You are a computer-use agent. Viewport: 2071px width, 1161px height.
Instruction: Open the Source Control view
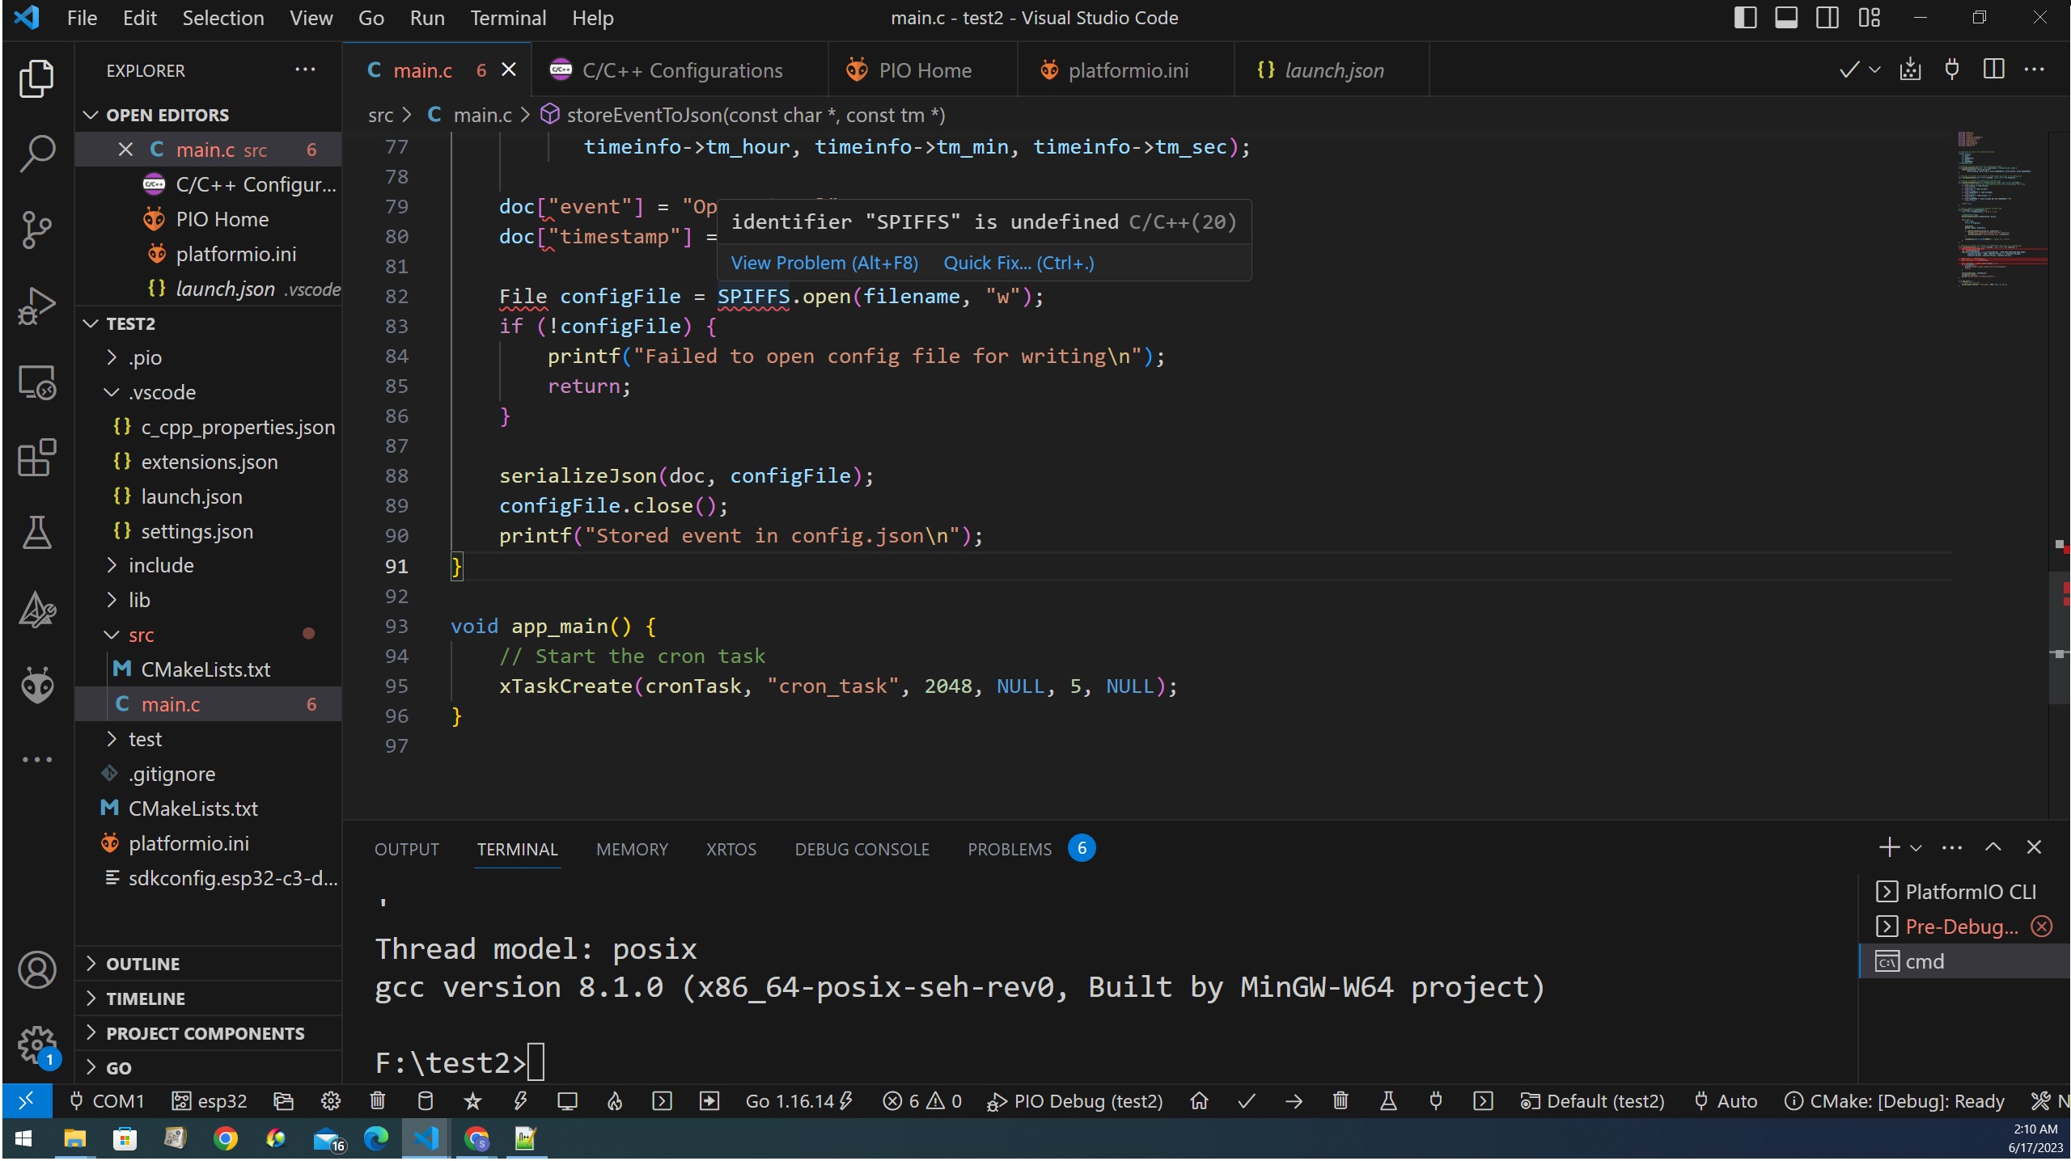click(x=36, y=230)
